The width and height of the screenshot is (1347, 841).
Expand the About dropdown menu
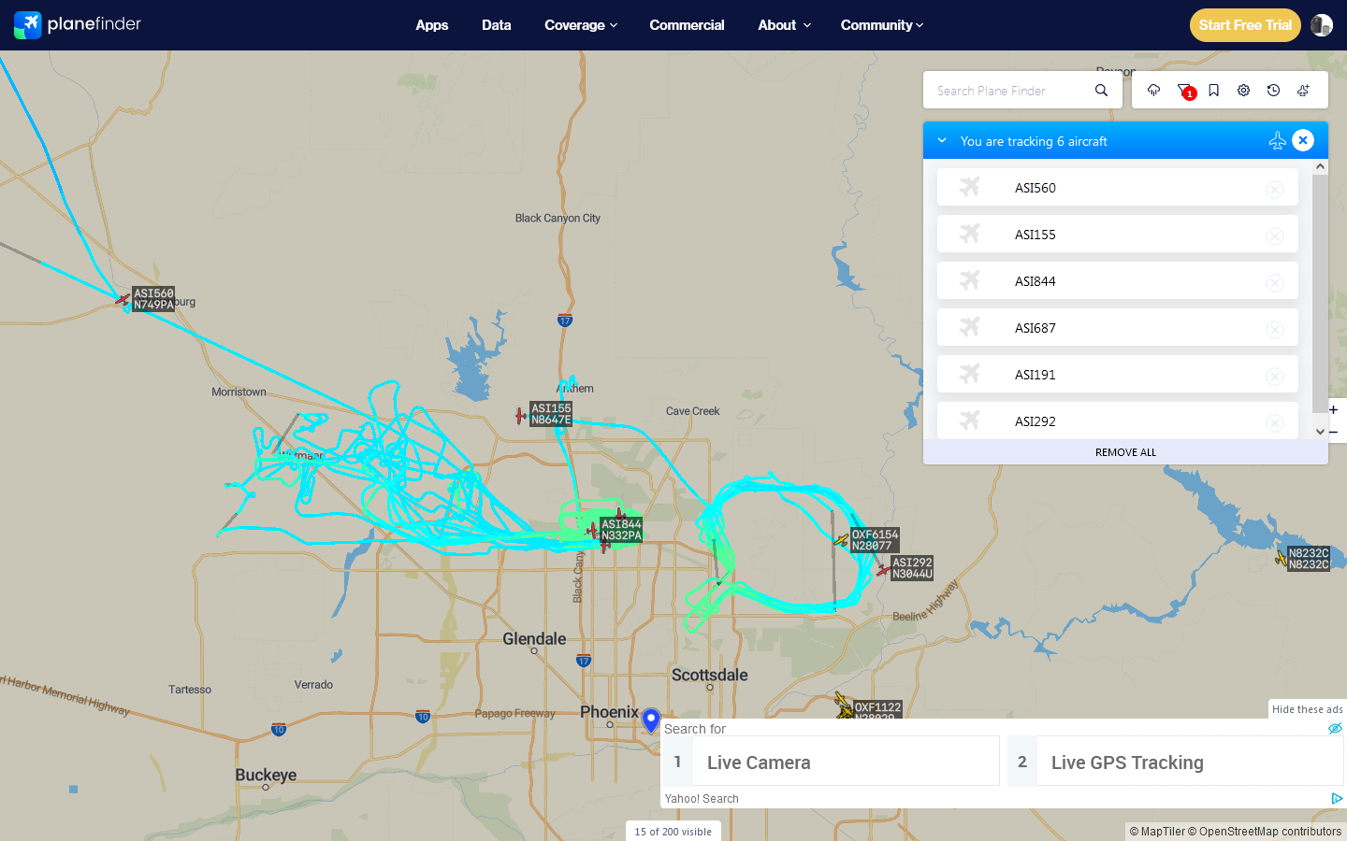pyautogui.click(x=784, y=25)
